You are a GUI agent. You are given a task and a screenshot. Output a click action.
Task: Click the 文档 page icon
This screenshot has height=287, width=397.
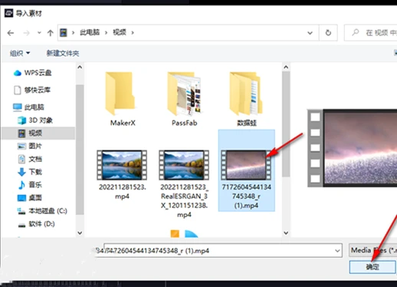pos(21,159)
